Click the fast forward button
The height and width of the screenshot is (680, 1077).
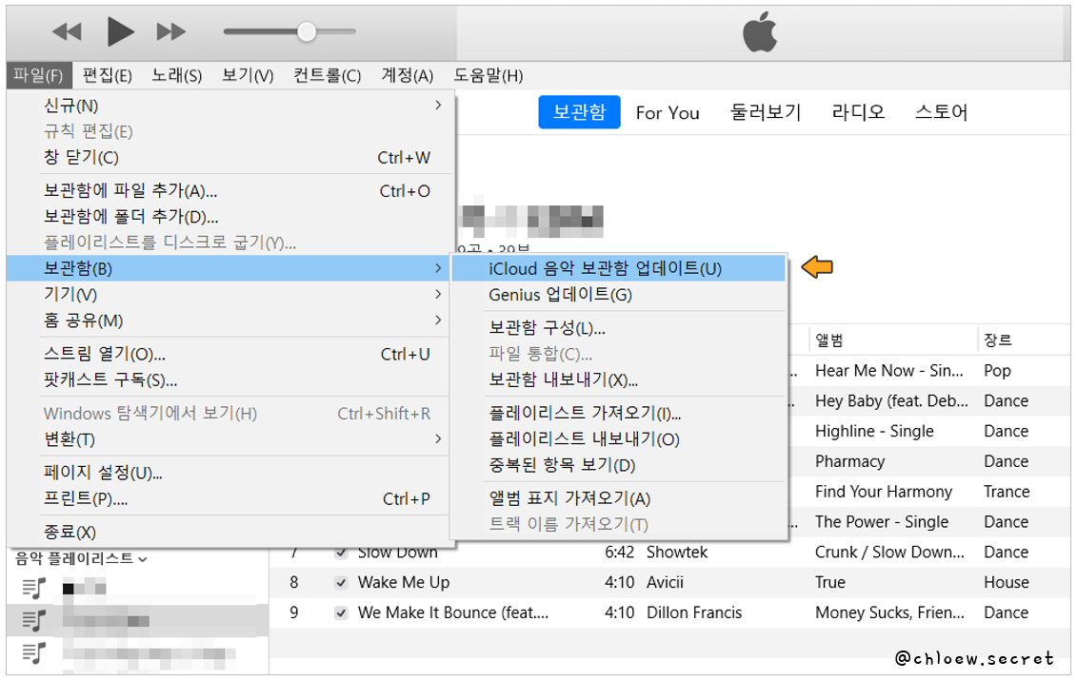(171, 31)
